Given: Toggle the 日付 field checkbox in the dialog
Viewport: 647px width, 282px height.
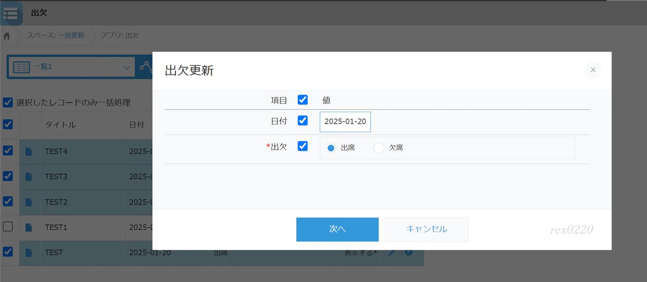Looking at the screenshot, I should tap(303, 121).
